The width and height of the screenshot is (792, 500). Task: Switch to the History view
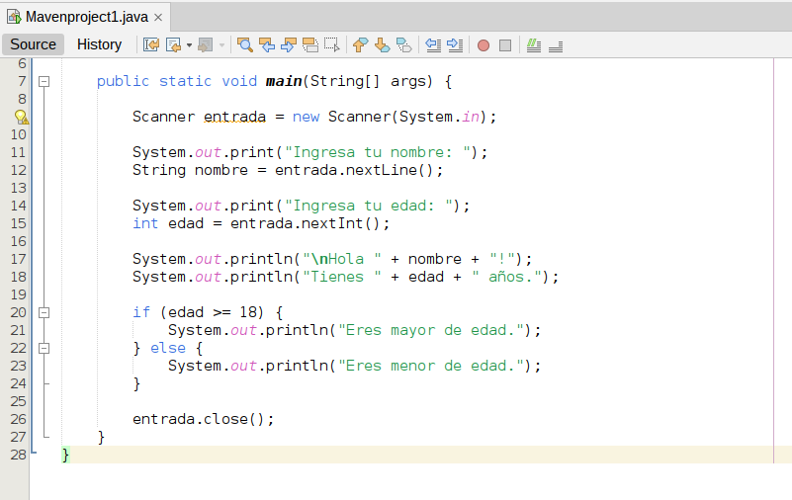[99, 44]
